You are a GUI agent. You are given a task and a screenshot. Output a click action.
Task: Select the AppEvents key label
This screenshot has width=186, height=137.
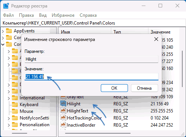24,31
